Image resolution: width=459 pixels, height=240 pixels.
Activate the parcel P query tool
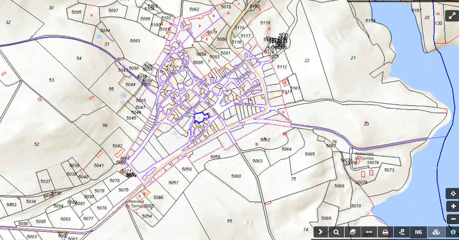402,232
